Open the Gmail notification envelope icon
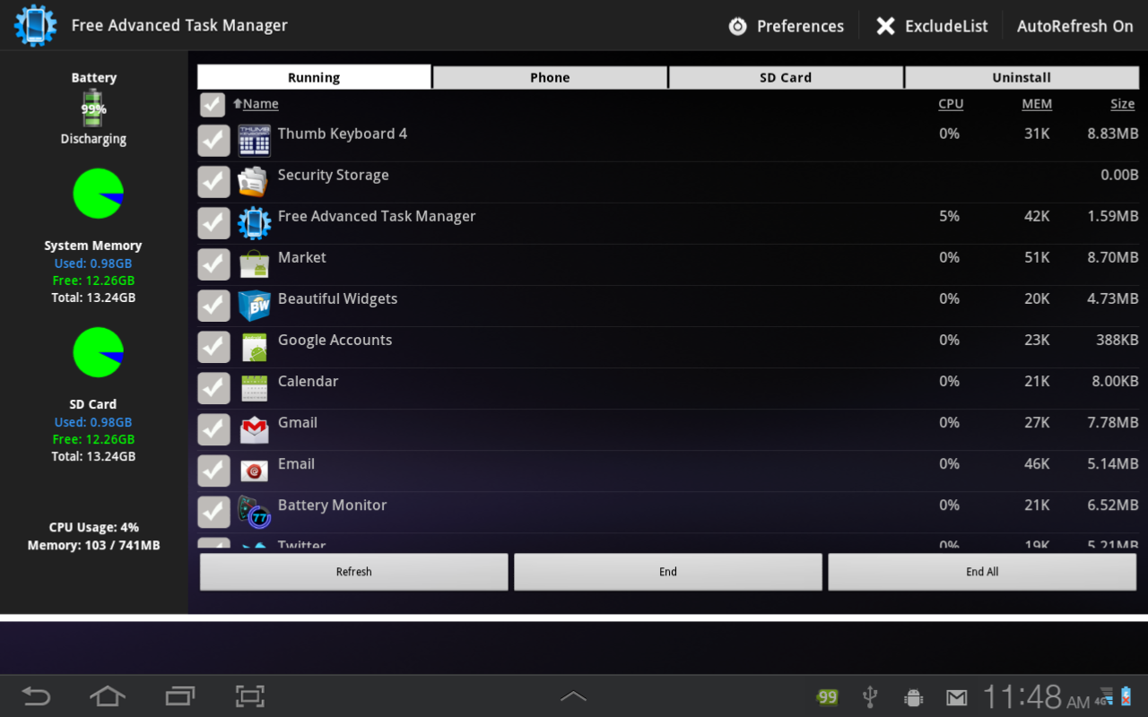This screenshot has width=1148, height=717. (x=957, y=697)
